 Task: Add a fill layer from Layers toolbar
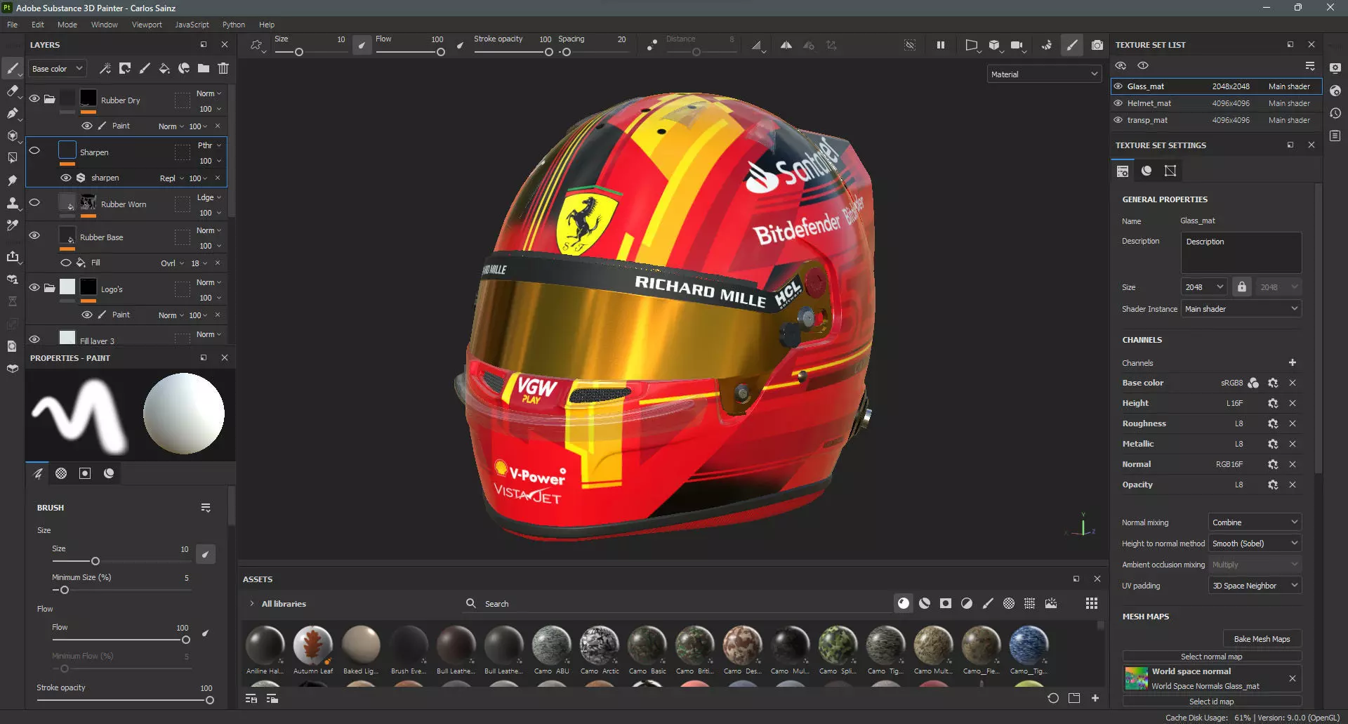tap(164, 68)
